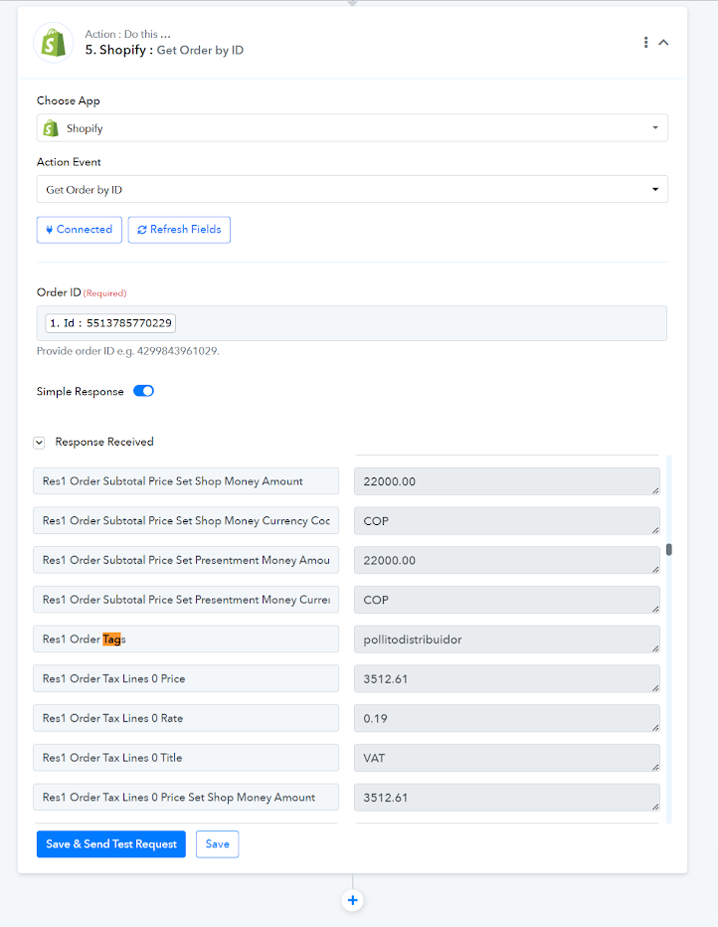This screenshot has height=927, width=718.
Task: Add a new step with the plus icon
Action: tap(352, 900)
